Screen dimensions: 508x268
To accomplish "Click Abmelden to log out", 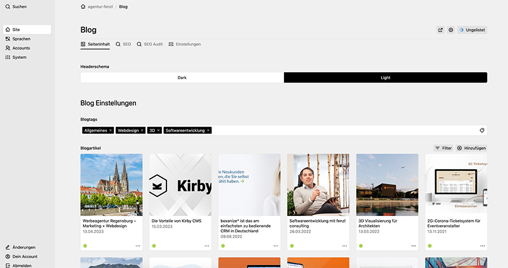I will (x=19, y=265).
